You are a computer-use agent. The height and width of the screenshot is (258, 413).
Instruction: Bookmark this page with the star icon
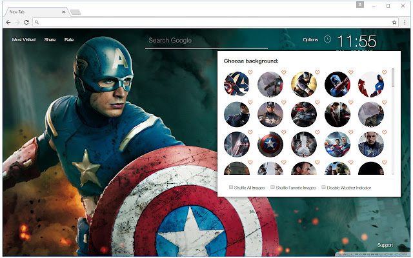pos(394,23)
